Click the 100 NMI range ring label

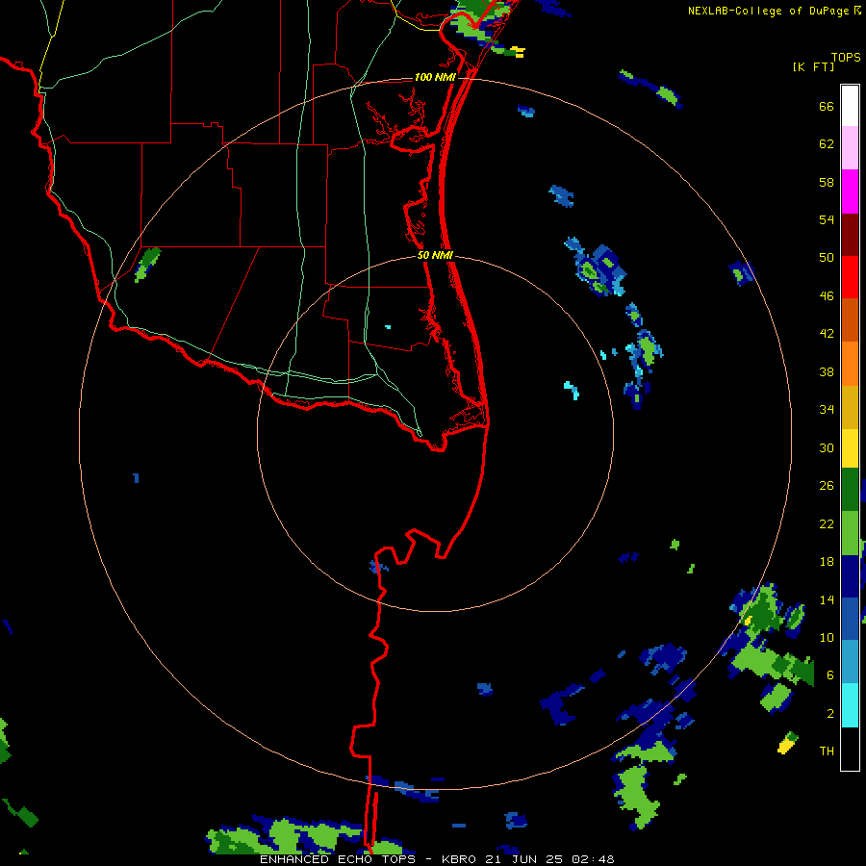coord(435,77)
